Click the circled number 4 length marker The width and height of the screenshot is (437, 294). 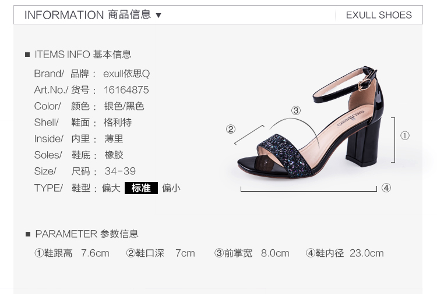(386, 188)
